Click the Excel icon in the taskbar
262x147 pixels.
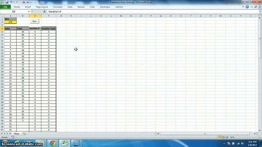click(65, 143)
